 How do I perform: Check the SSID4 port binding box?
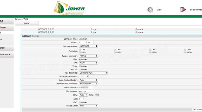tap(185, 52)
